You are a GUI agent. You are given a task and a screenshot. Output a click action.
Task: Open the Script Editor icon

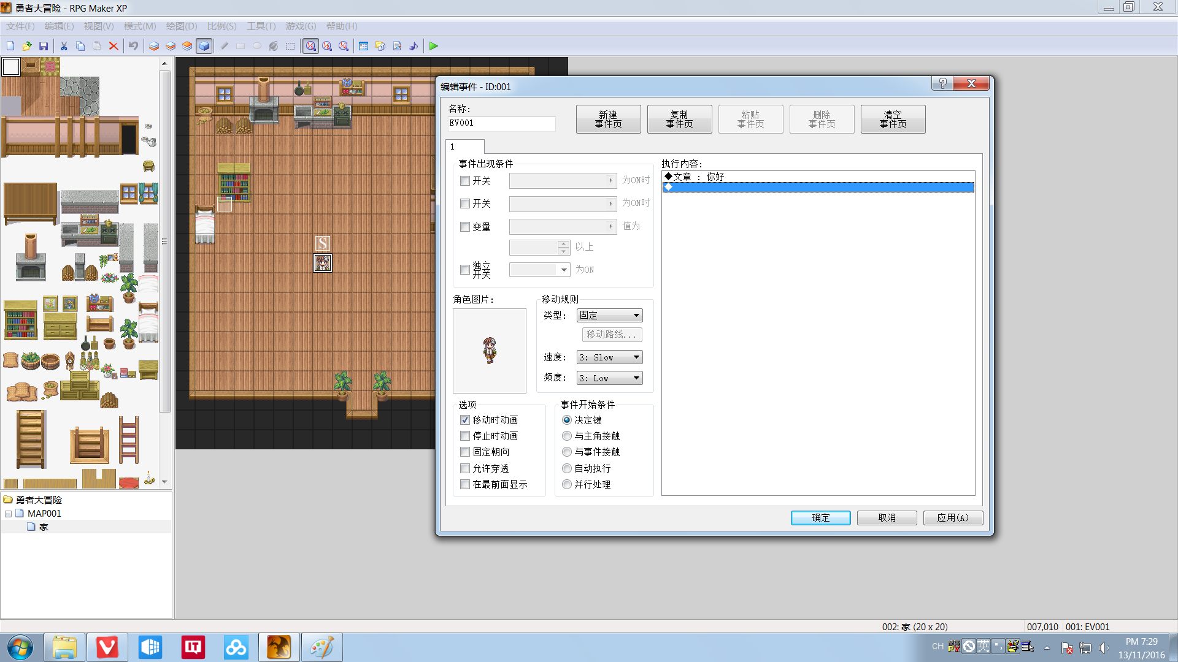[x=397, y=46]
